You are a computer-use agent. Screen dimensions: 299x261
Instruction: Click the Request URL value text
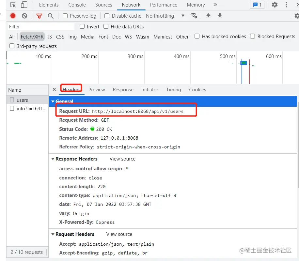[x=138, y=111]
